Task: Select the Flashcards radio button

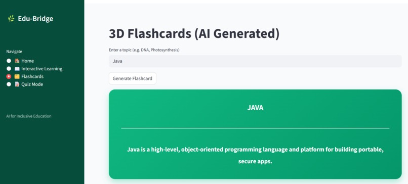Action: click(9, 77)
